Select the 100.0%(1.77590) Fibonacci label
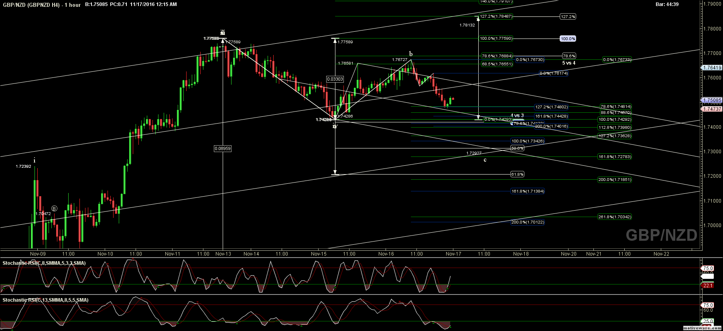Screen dimensions: 723x331 coord(496,39)
